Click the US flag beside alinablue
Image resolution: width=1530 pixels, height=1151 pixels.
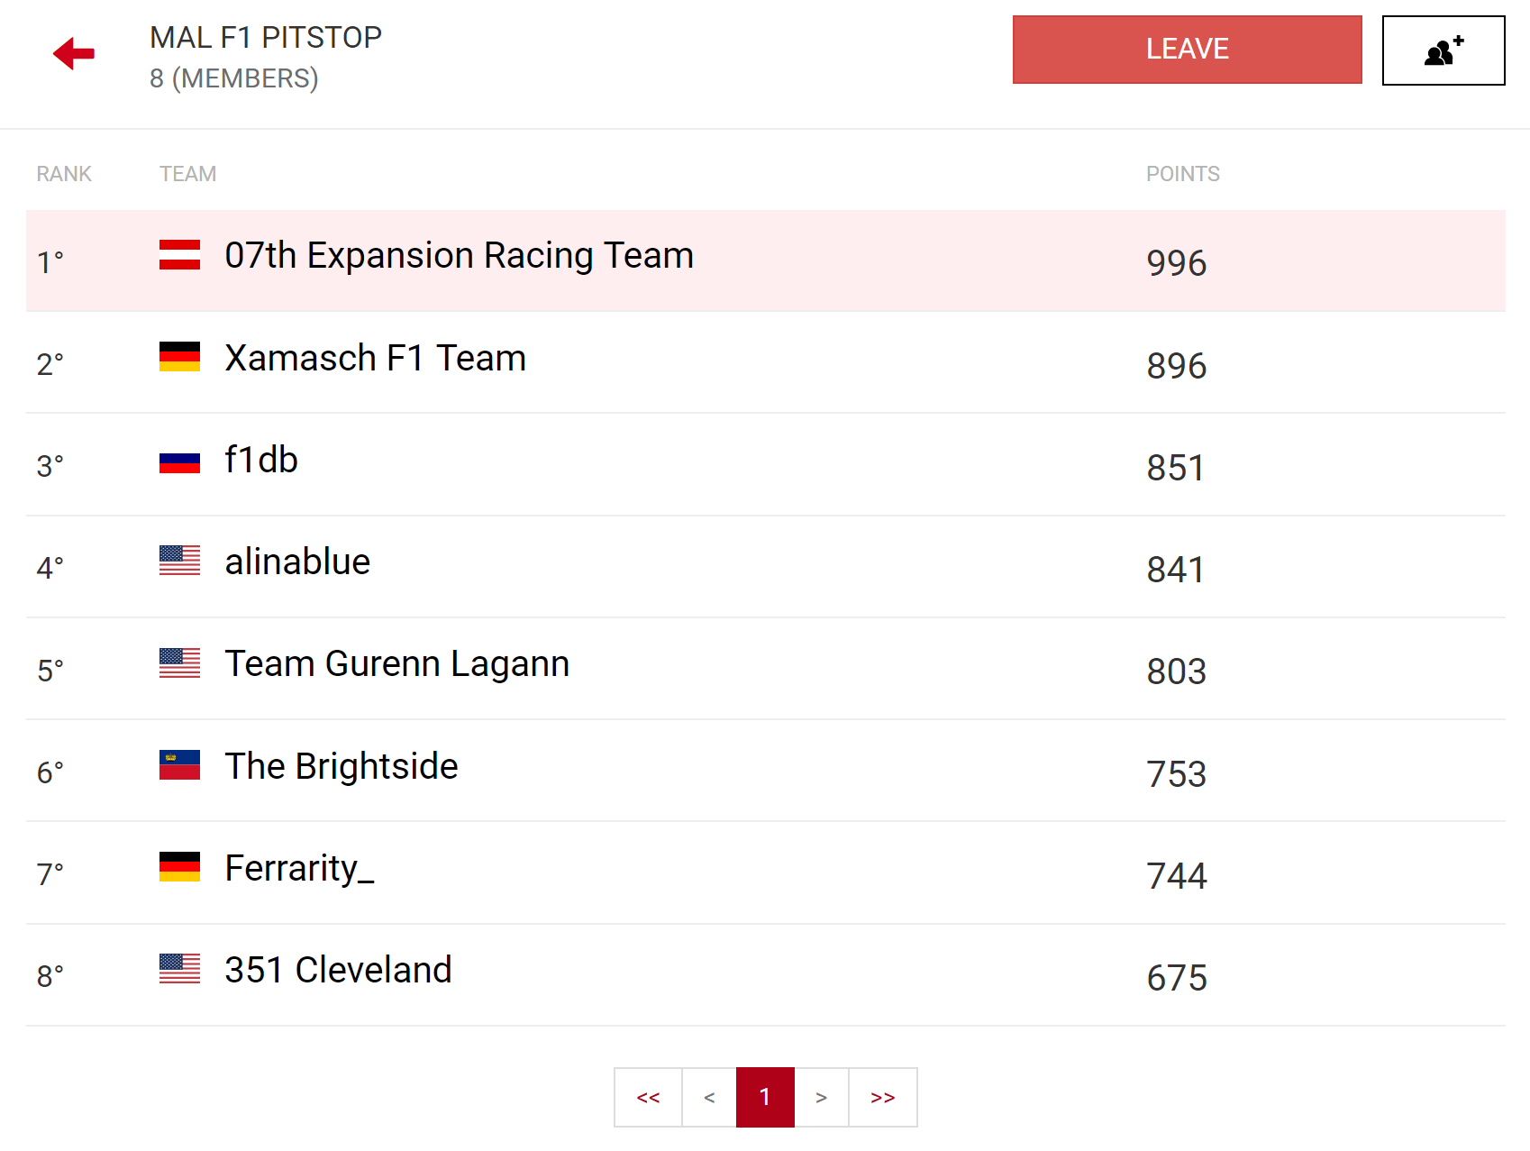[179, 561]
